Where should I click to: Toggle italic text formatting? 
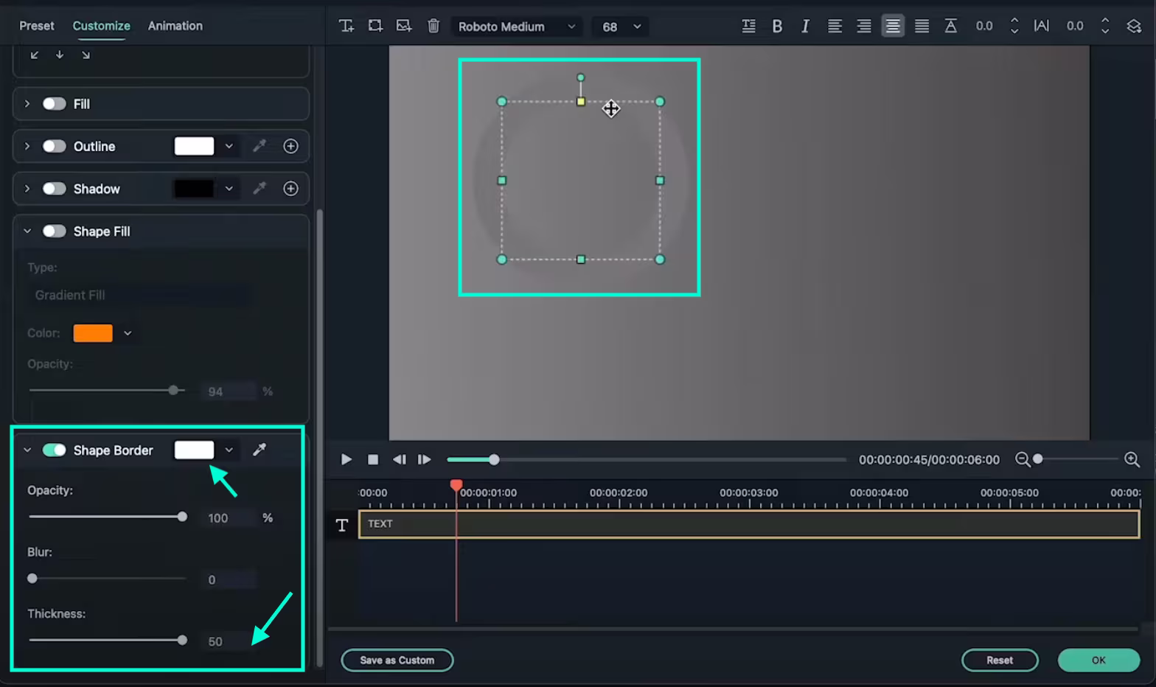[x=805, y=26]
